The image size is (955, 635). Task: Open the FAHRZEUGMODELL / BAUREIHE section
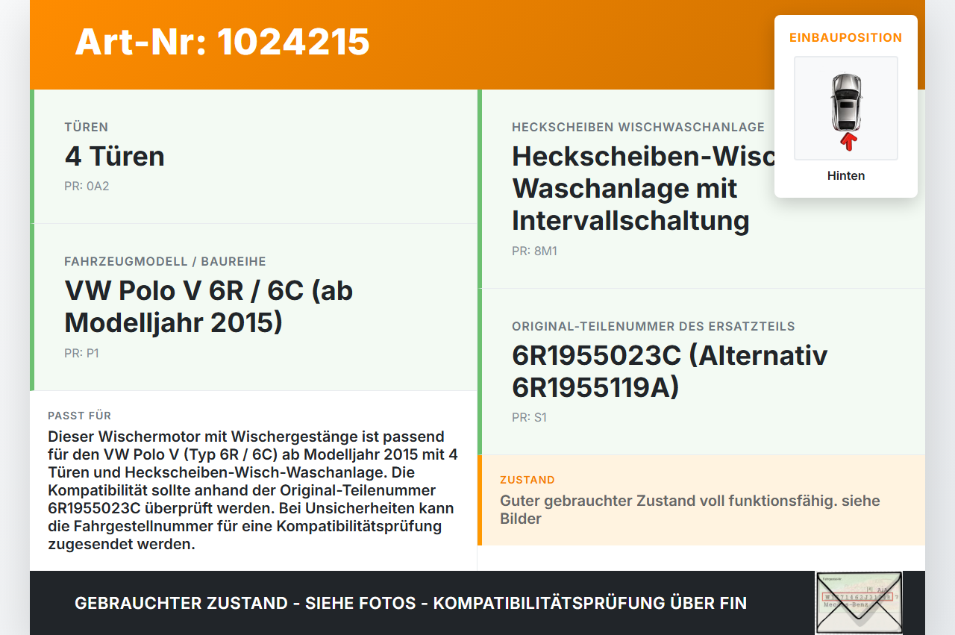coord(166,261)
